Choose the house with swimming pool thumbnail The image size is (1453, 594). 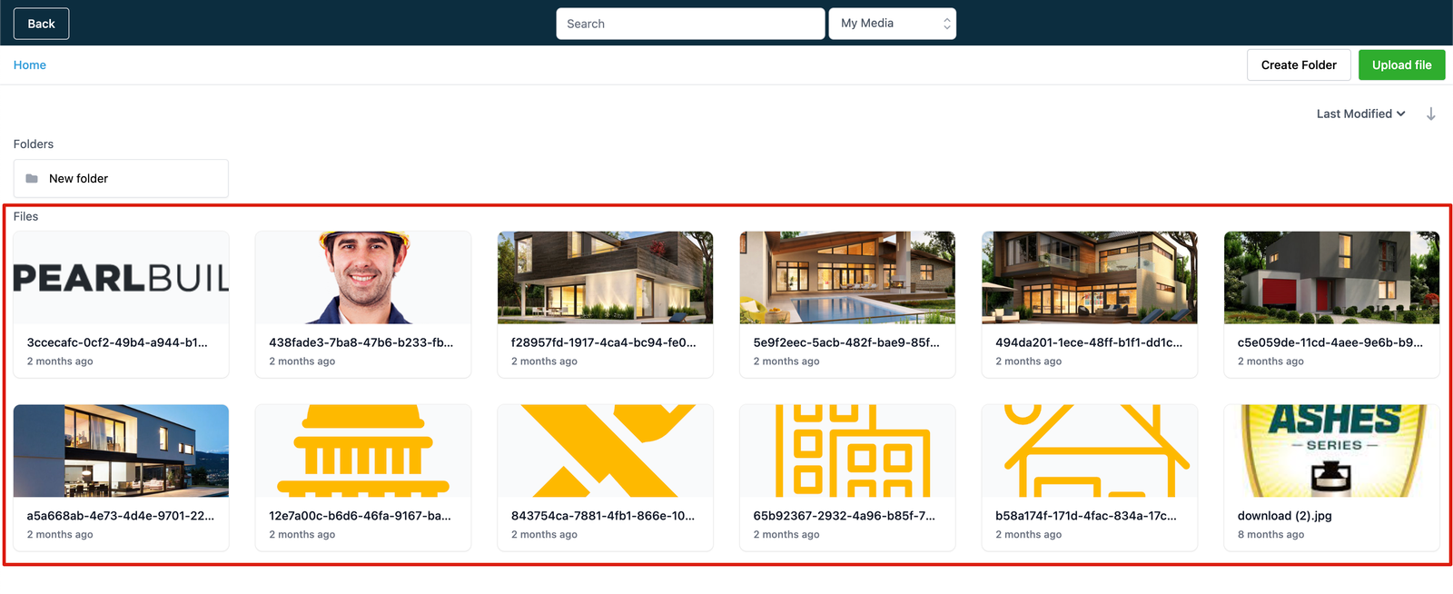point(847,278)
